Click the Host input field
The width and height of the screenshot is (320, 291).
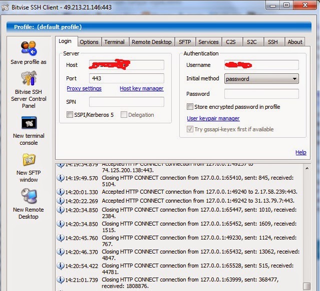tap(127, 65)
